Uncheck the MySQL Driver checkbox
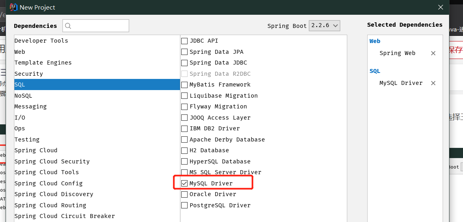The image size is (463, 222). [x=184, y=183]
